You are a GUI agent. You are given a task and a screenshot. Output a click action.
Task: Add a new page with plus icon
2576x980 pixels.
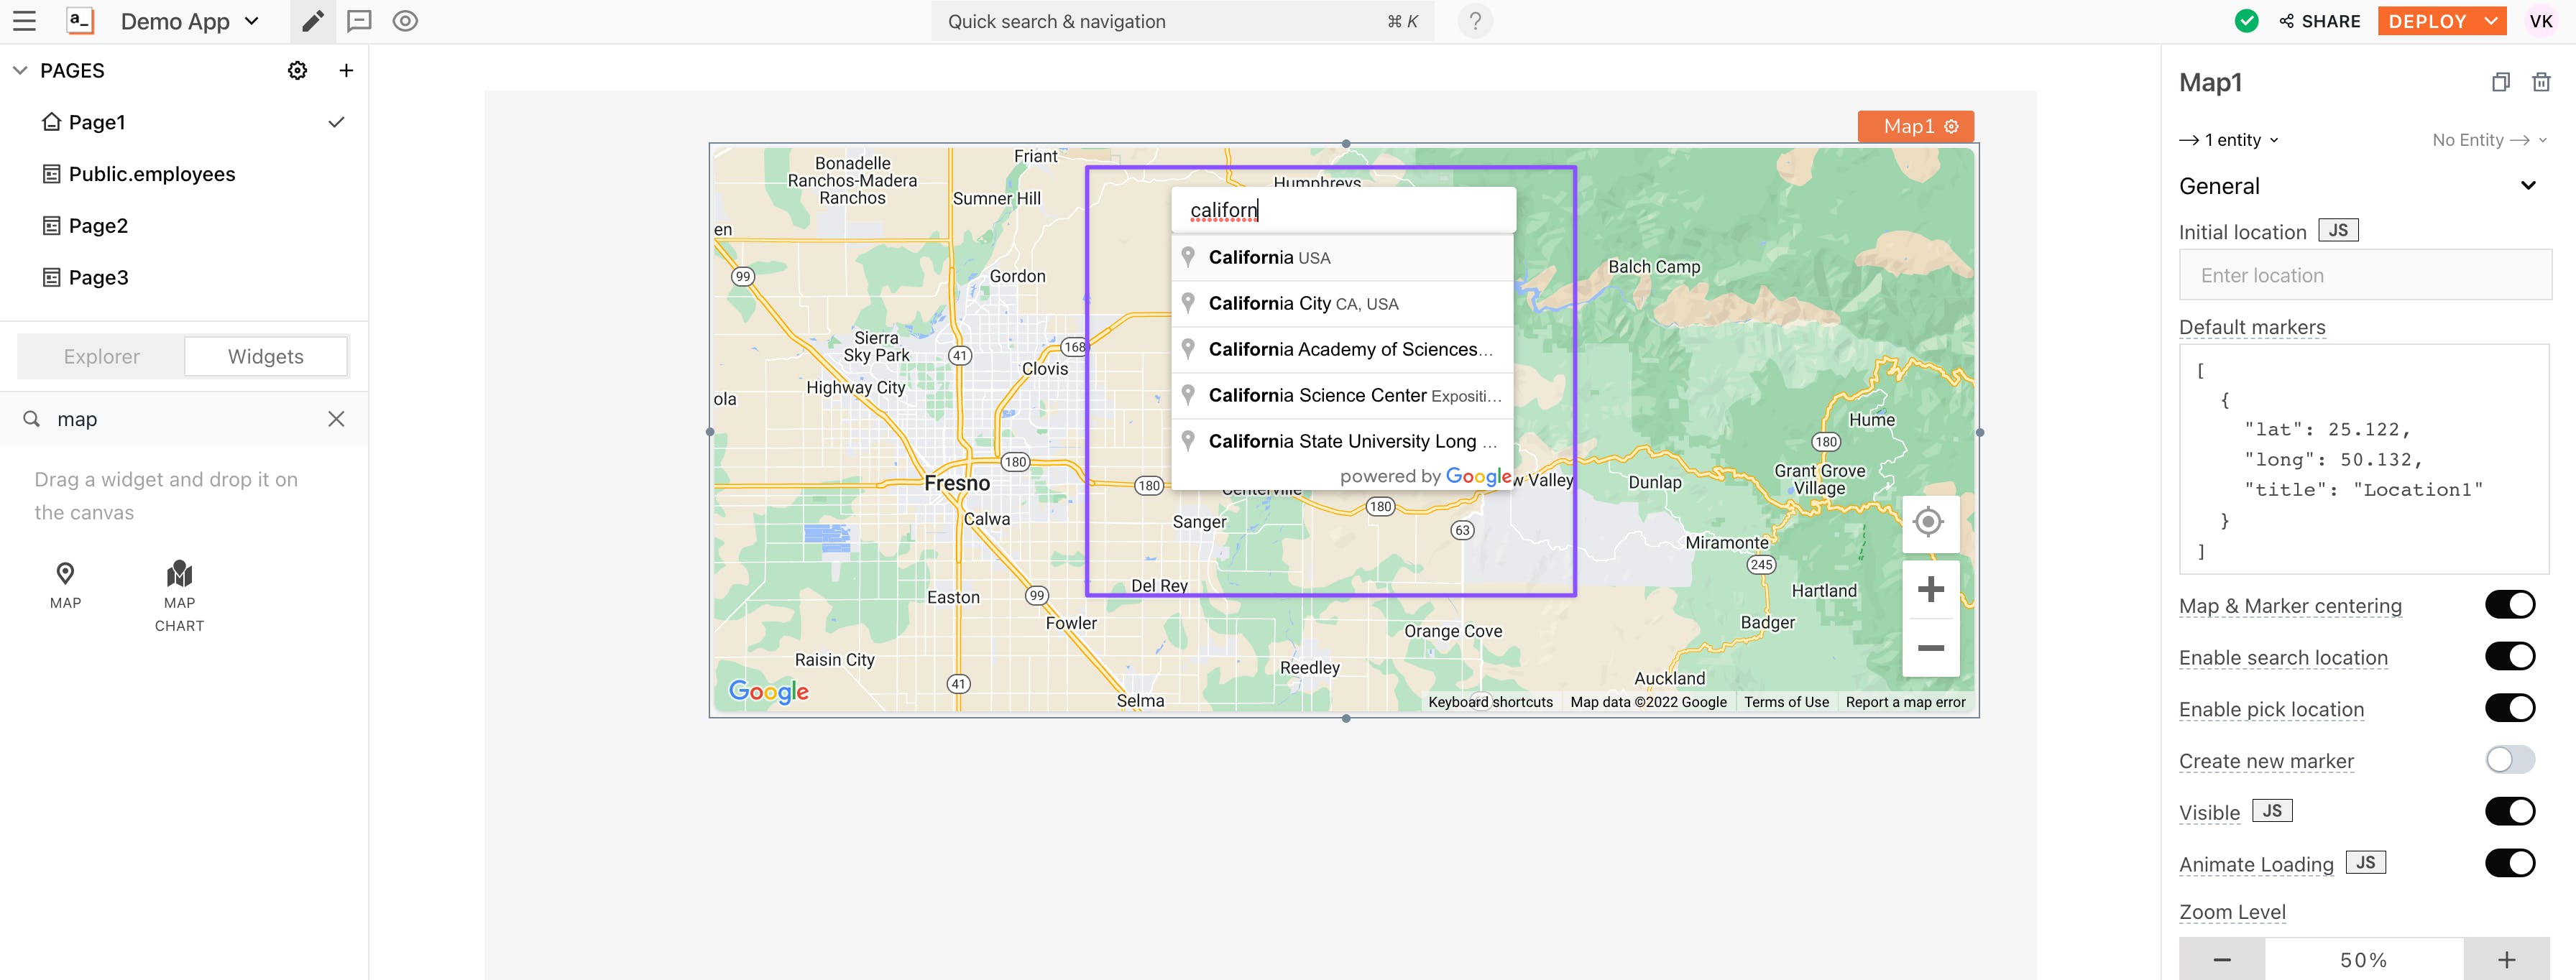point(346,71)
